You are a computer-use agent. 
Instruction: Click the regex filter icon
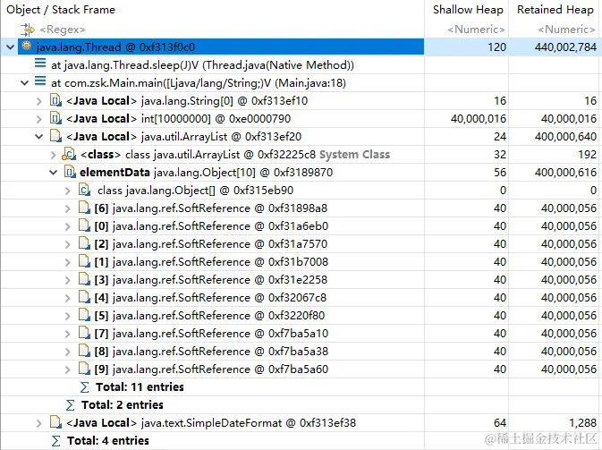point(27,30)
